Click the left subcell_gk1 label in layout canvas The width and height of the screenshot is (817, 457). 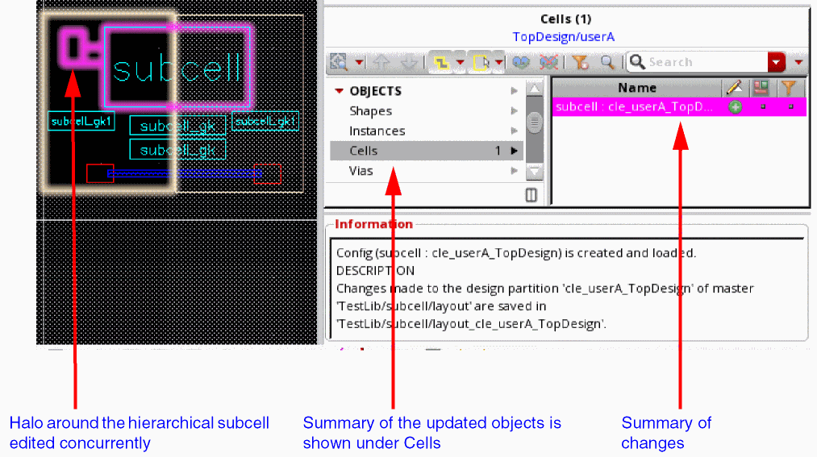[81, 121]
